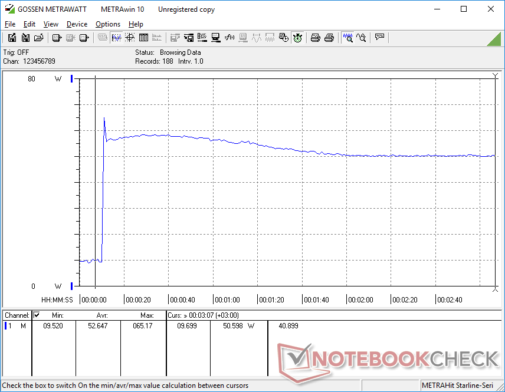Click the zoom curve magnifier icon

361,38
